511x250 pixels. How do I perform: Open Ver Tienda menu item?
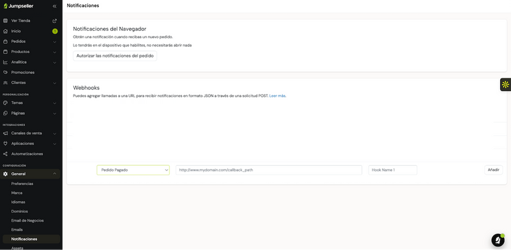pyautogui.click(x=21, y=21)
